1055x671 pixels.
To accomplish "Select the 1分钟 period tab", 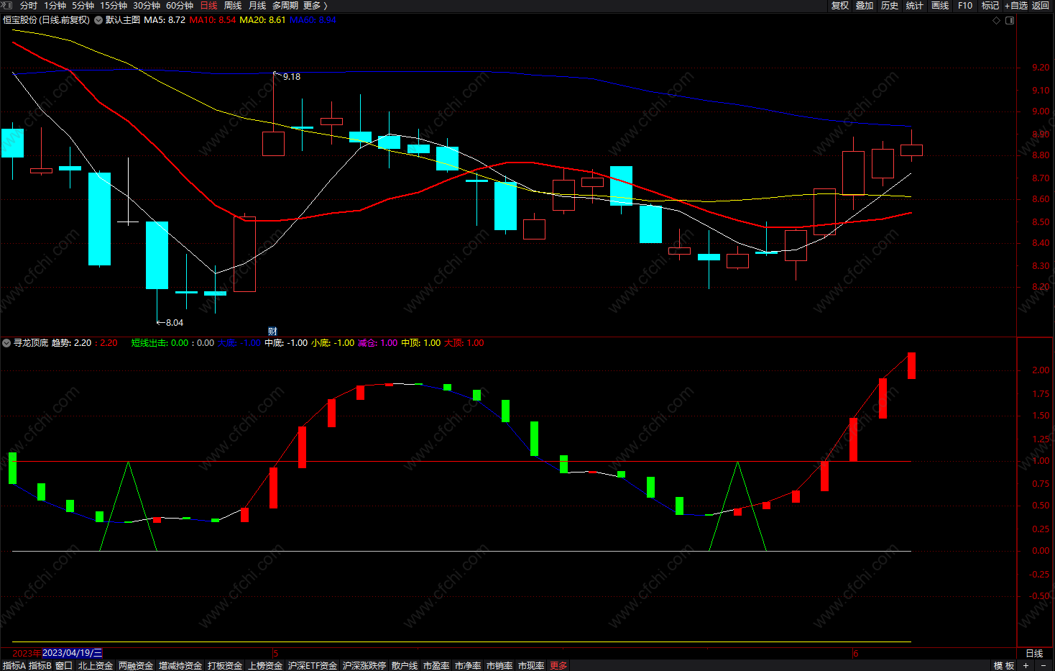I will click(x=55, y=6).
